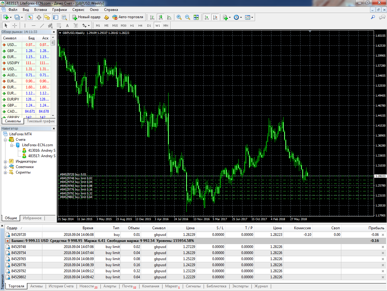Open the Тиковый график tab

pos(41,121)
